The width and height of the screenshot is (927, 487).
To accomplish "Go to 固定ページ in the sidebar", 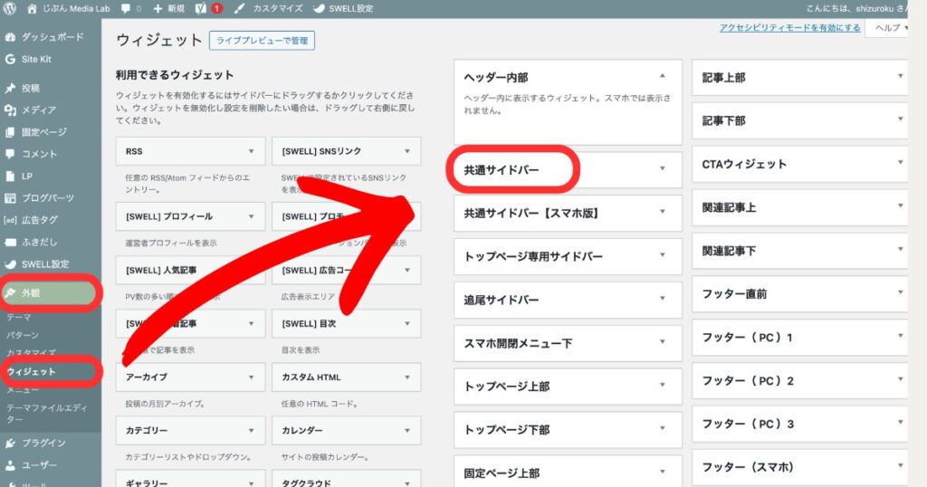I will (x=43, y=132).
